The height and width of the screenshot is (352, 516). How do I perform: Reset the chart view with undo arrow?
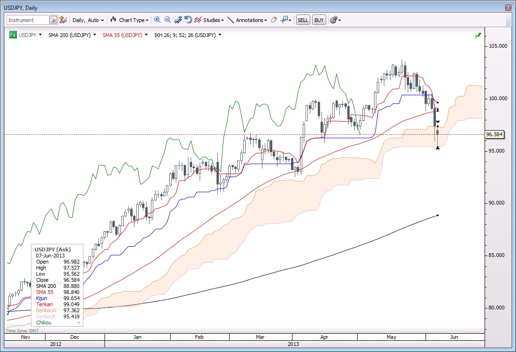click(188, 20)
